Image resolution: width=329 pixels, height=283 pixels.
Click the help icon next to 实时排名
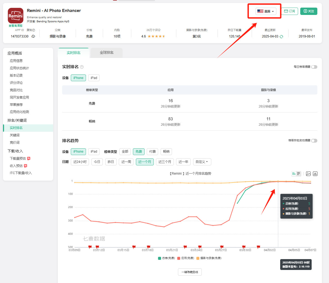82,67
